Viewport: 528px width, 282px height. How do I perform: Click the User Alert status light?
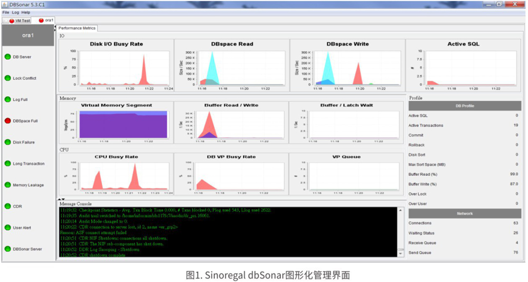8,228
